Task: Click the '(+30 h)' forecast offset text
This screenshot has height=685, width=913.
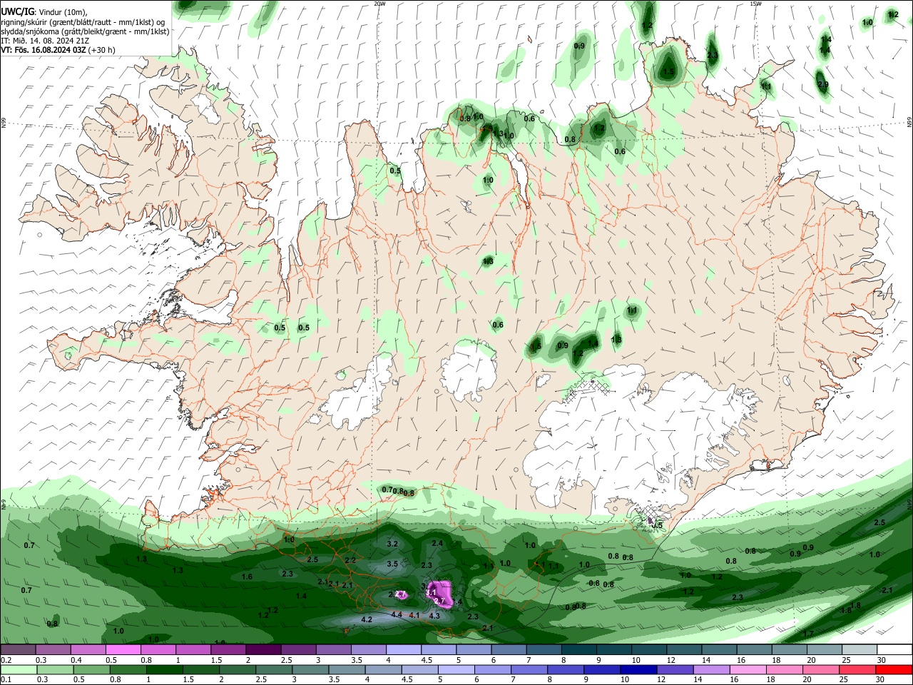Action: click(x=103, y=50)
